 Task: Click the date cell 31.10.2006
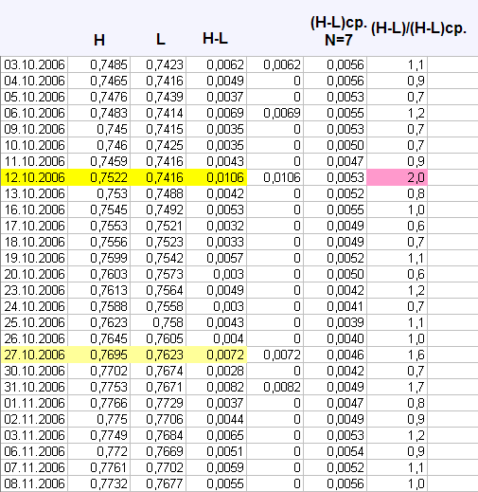34,387
